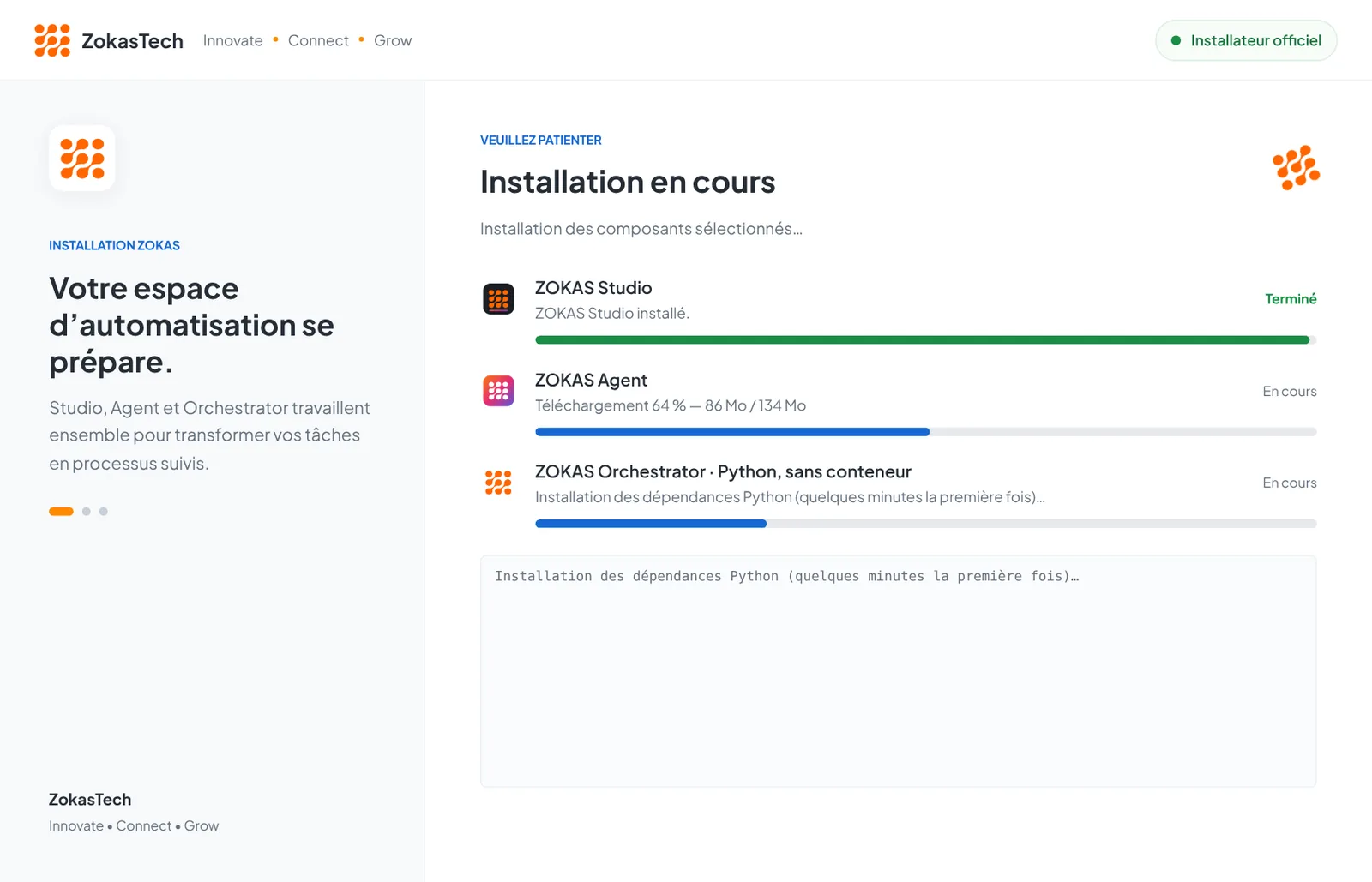Click En cours status for ZOKAS Orchestrator
This screenshot has height=882, width=1372.
coord(1289,483)
